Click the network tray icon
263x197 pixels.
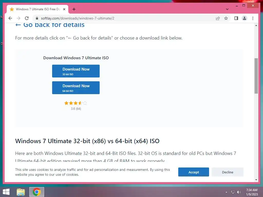click(233, 192)
